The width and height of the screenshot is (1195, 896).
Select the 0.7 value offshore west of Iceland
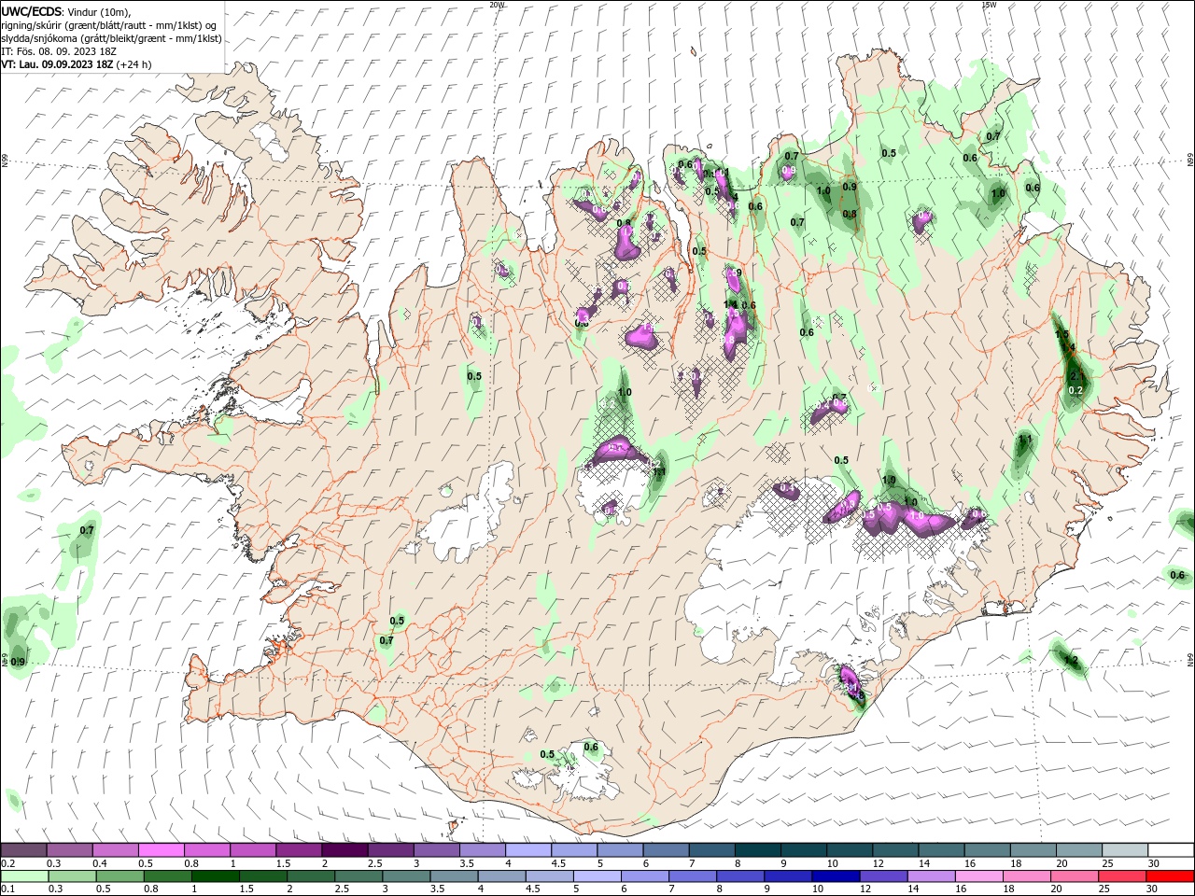87,530
